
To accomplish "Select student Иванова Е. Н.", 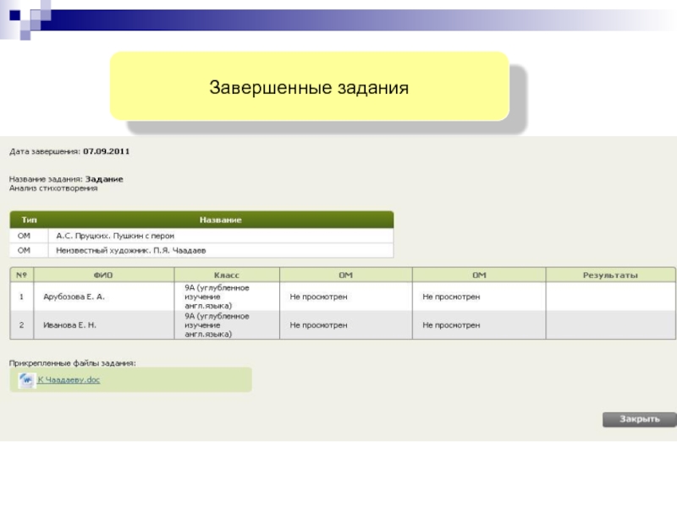I will point(69,325).
